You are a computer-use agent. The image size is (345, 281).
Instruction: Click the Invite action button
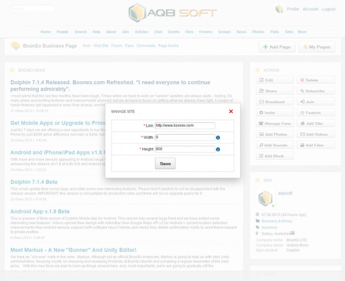(275, 112)
